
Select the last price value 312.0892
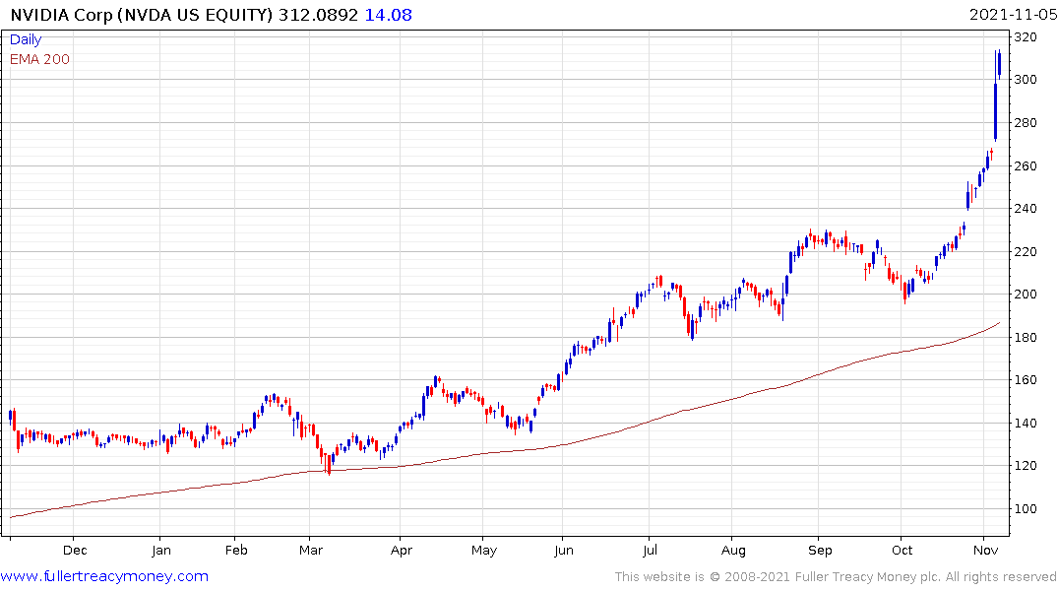point(318,15)
